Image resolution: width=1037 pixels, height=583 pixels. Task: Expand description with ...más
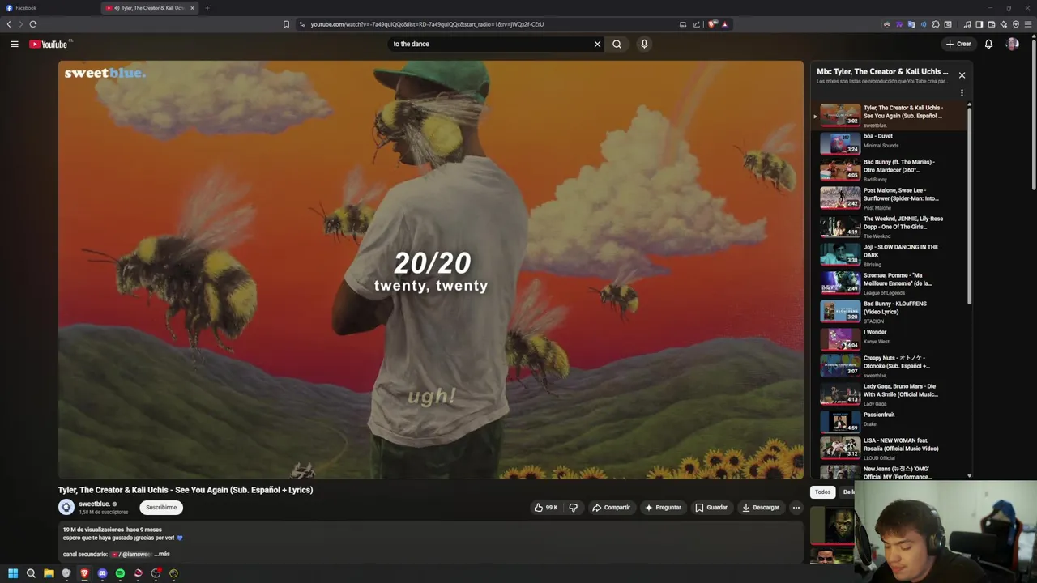click(162, 554)
